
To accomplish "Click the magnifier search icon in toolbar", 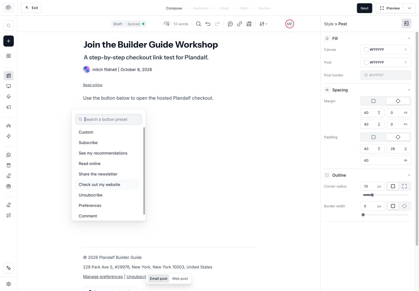I will (x=198, y=24).
